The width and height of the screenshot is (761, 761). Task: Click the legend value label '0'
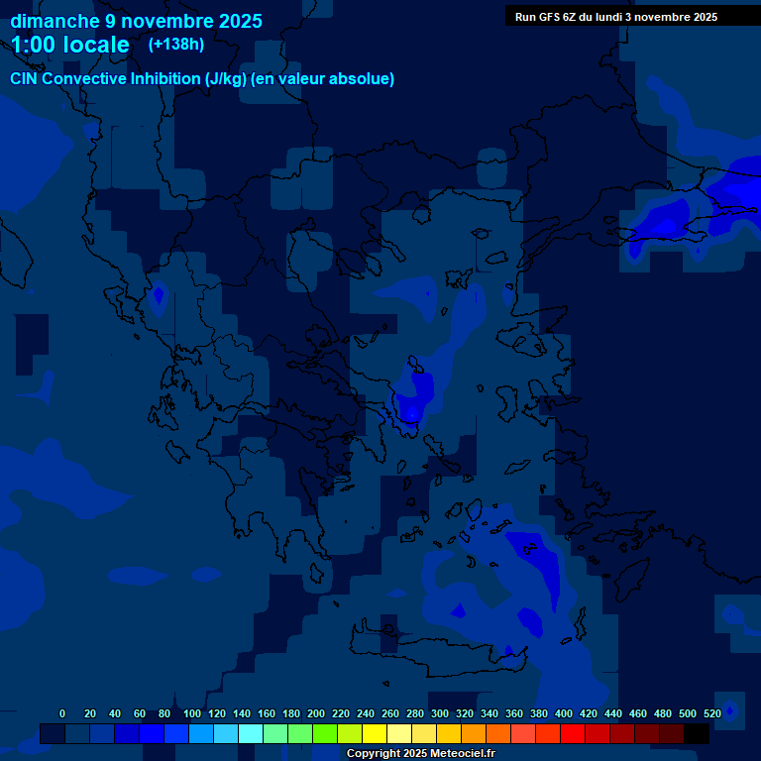[x=62, y=713]
